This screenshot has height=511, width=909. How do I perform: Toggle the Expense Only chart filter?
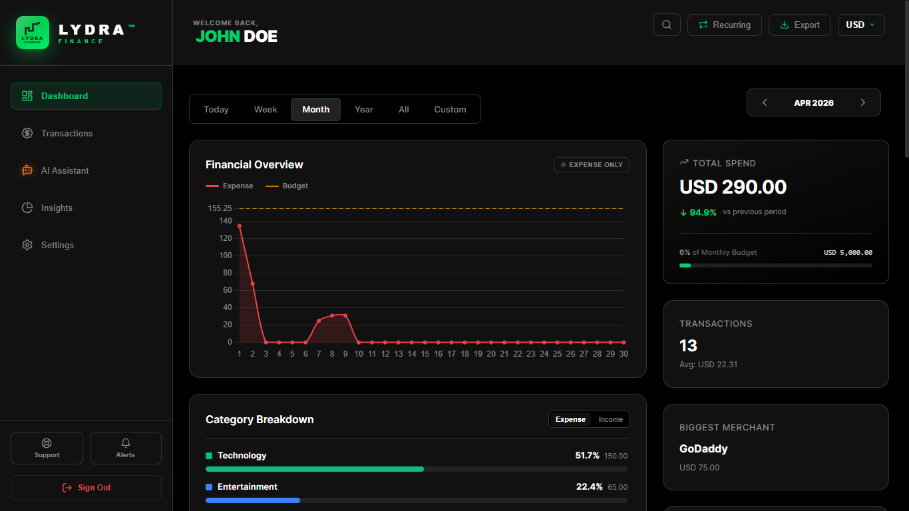tap(592, 165)
